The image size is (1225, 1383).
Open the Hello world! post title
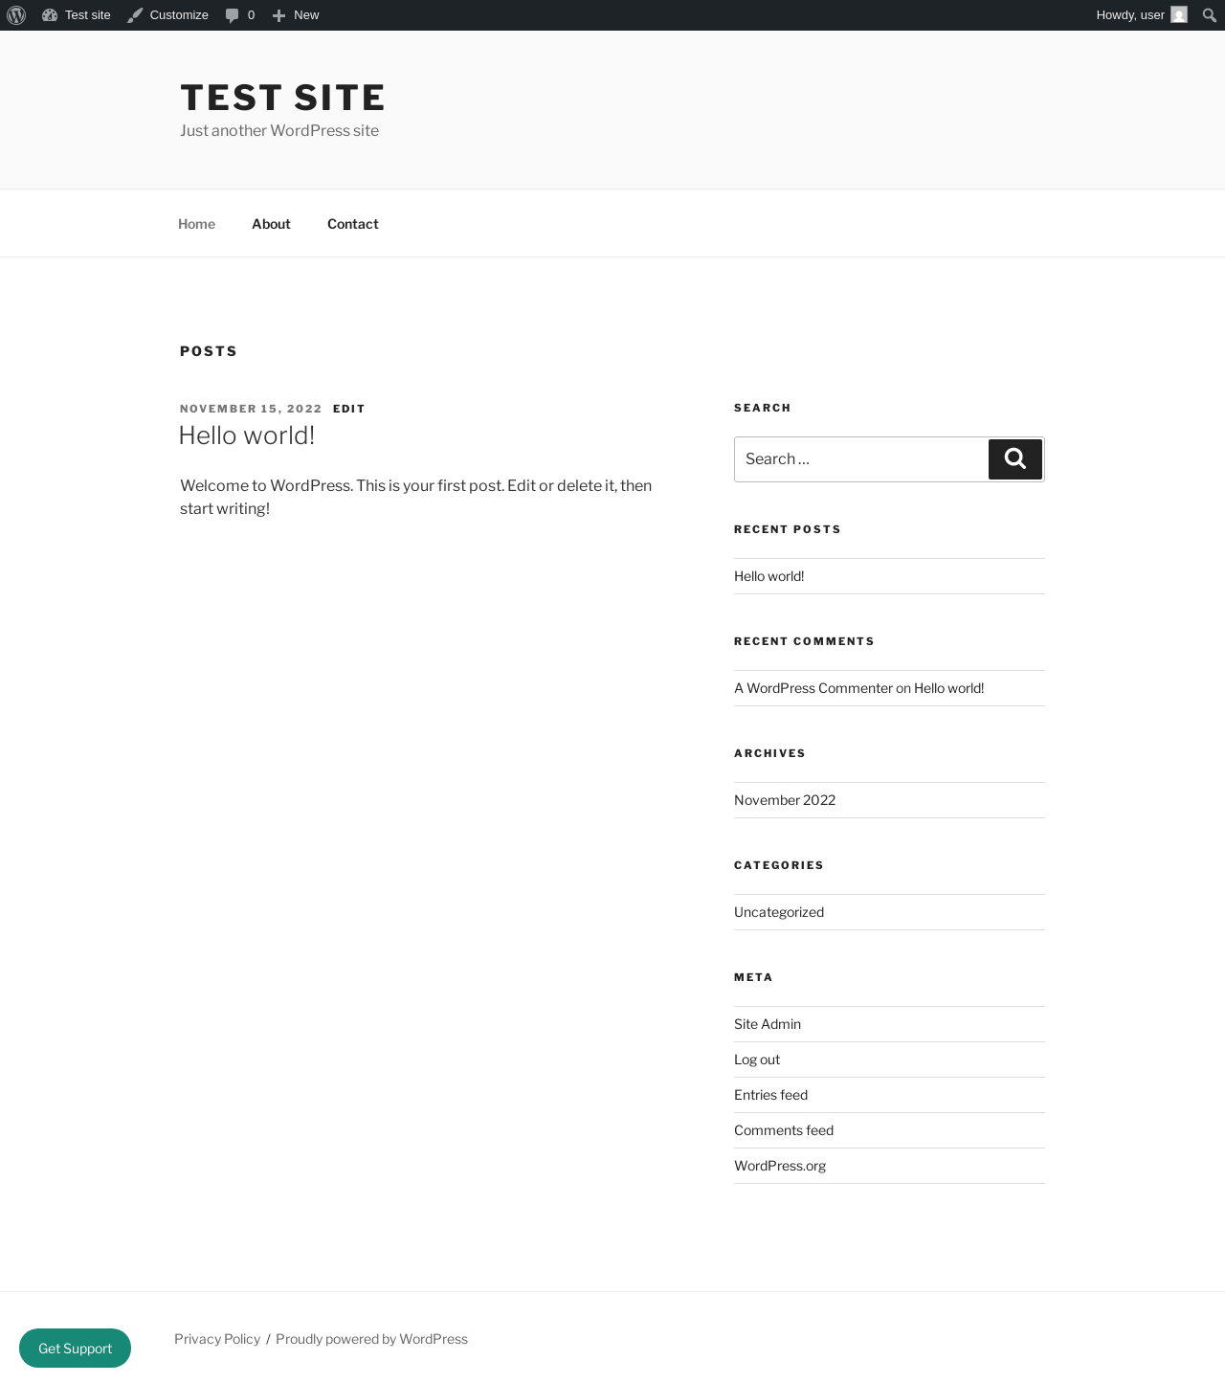point(247,435)
